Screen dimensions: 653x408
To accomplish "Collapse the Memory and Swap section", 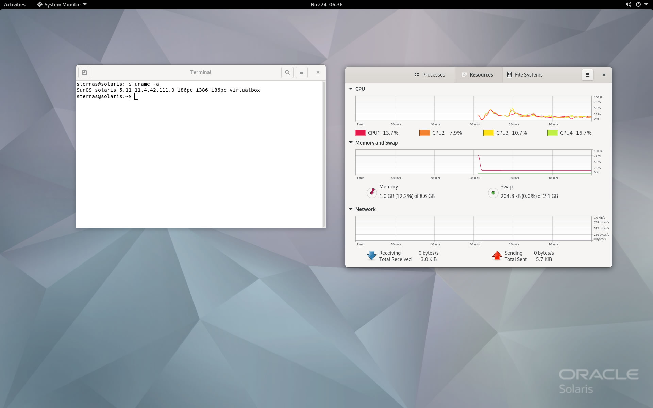I will click(x=351, y=142).
